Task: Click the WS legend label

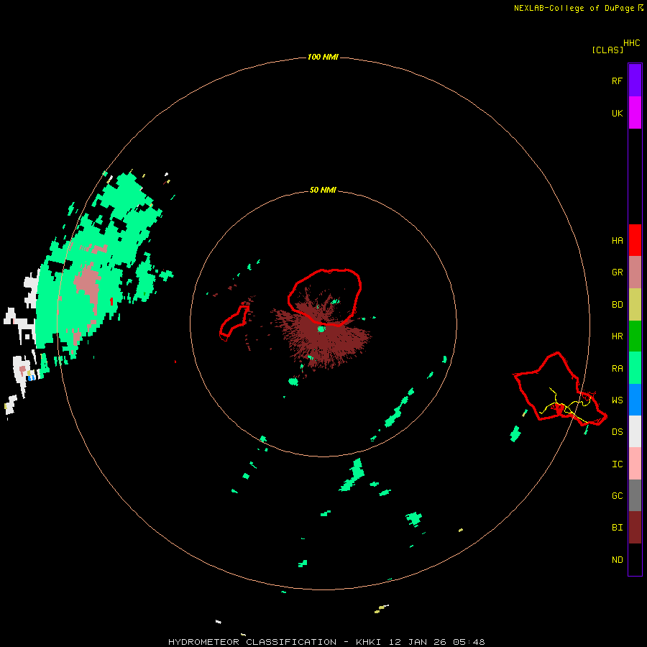Action: 617,400
